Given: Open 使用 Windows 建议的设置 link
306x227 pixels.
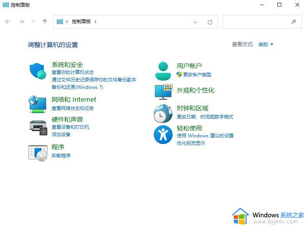Looking at the screenshot, I should 205,136.
